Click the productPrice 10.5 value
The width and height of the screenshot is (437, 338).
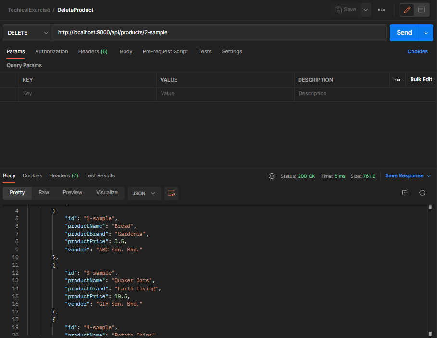[121, 297]
